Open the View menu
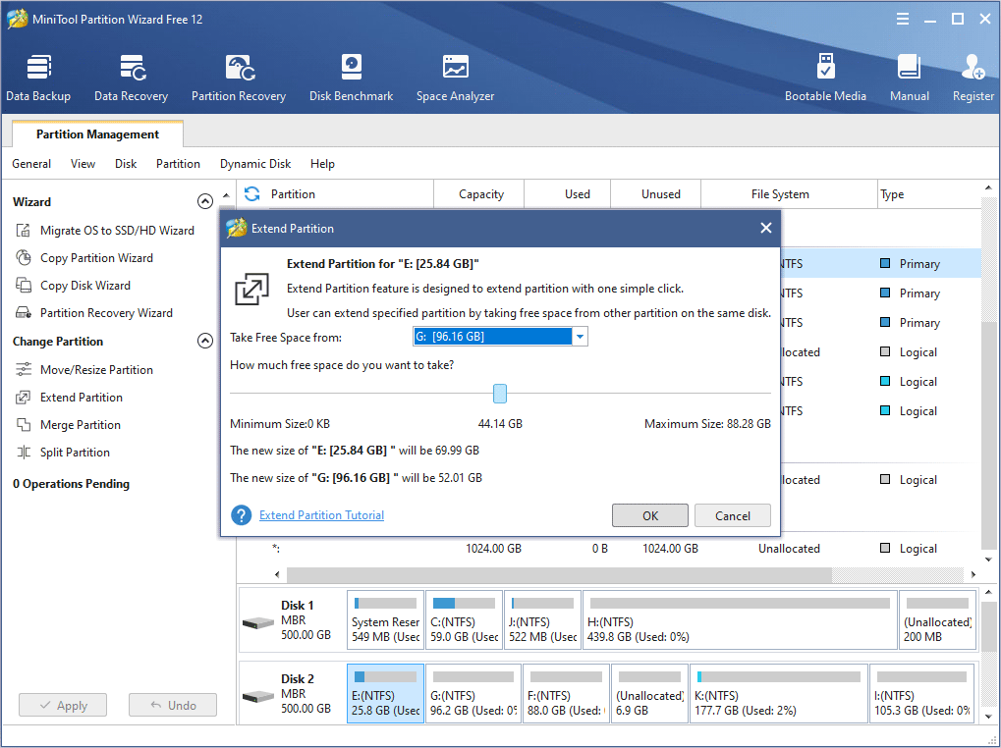1001x748 pixels. coord(83,164)
